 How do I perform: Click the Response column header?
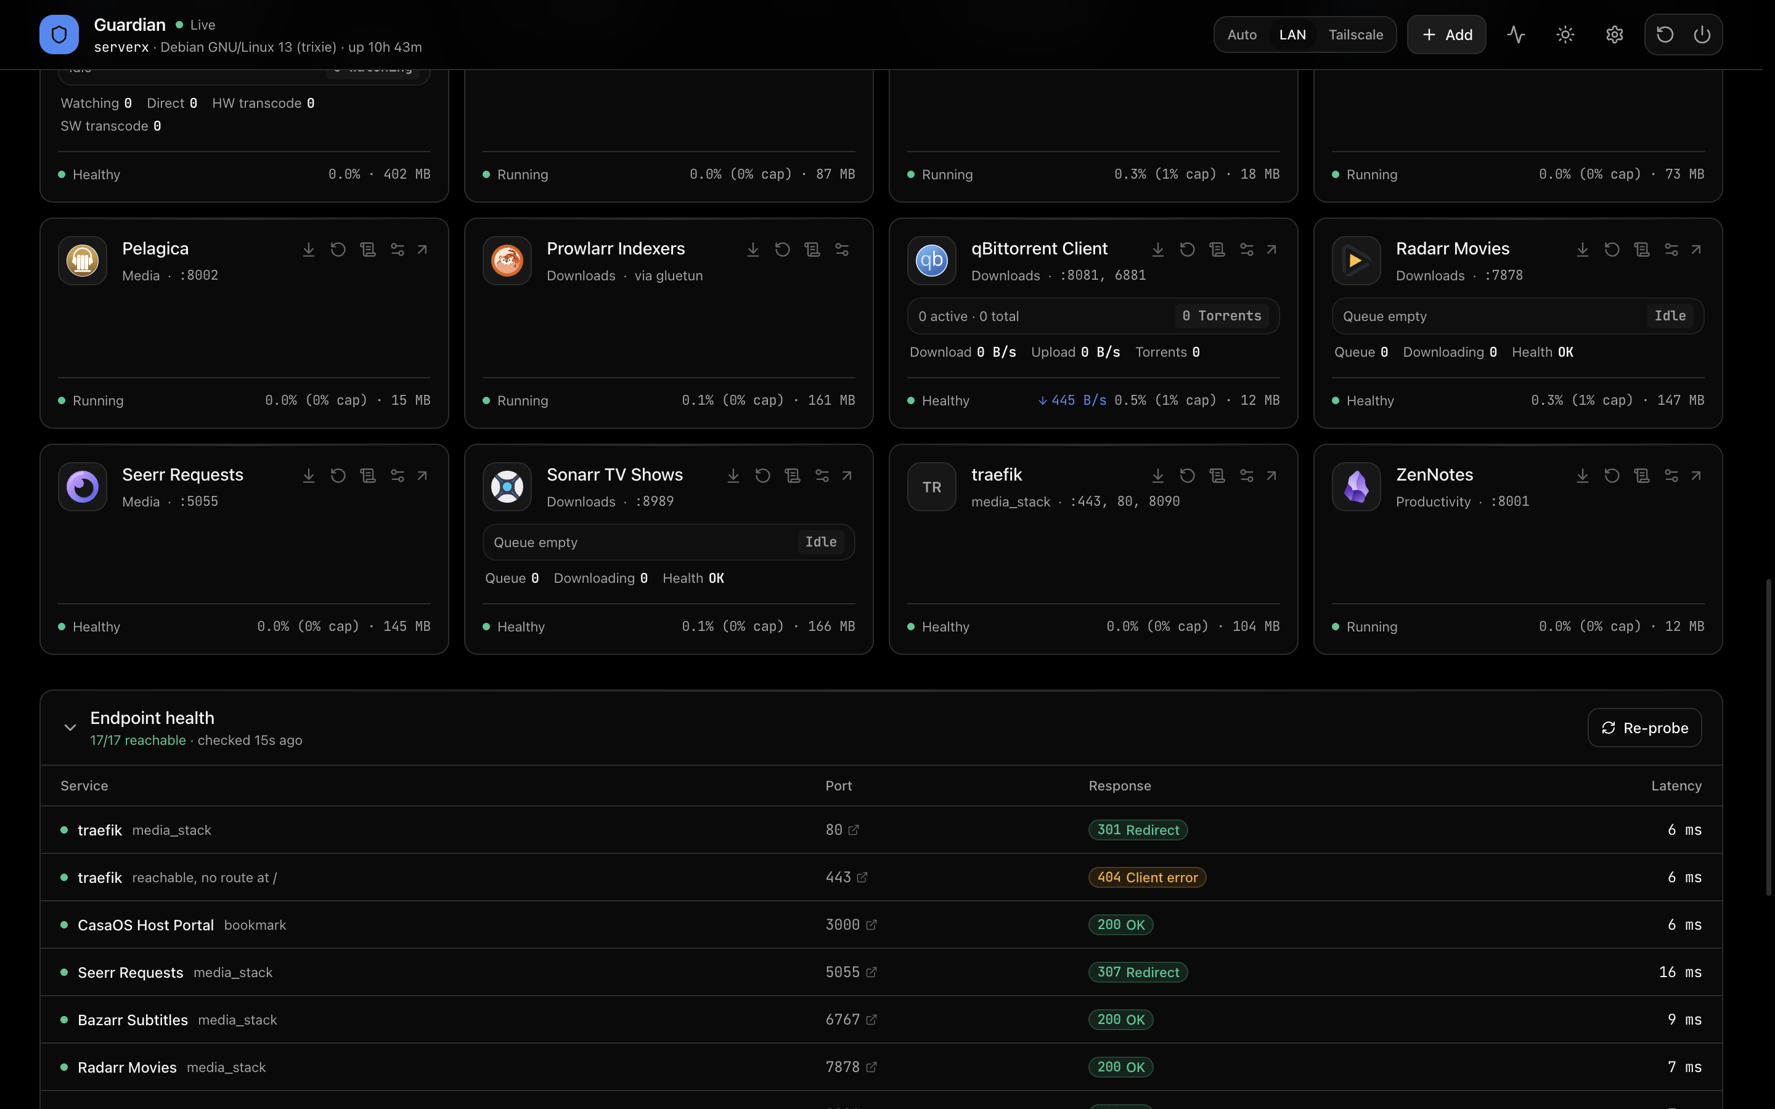coord(1119,786)
